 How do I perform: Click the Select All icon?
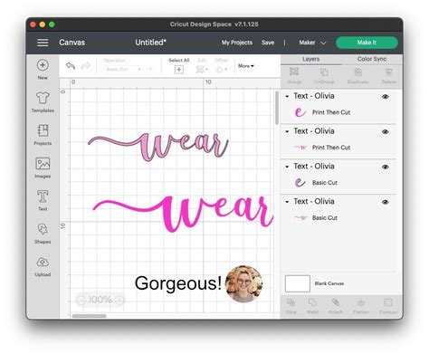click(179, 70)
